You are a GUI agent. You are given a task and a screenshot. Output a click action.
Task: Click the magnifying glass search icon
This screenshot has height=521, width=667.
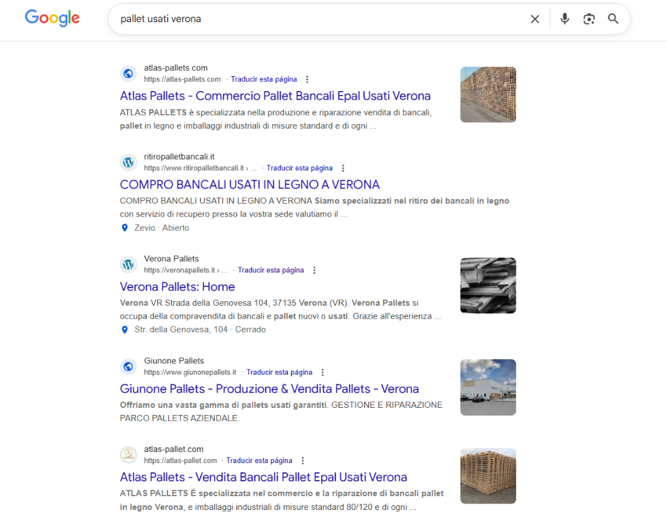[x=612, y=19]
